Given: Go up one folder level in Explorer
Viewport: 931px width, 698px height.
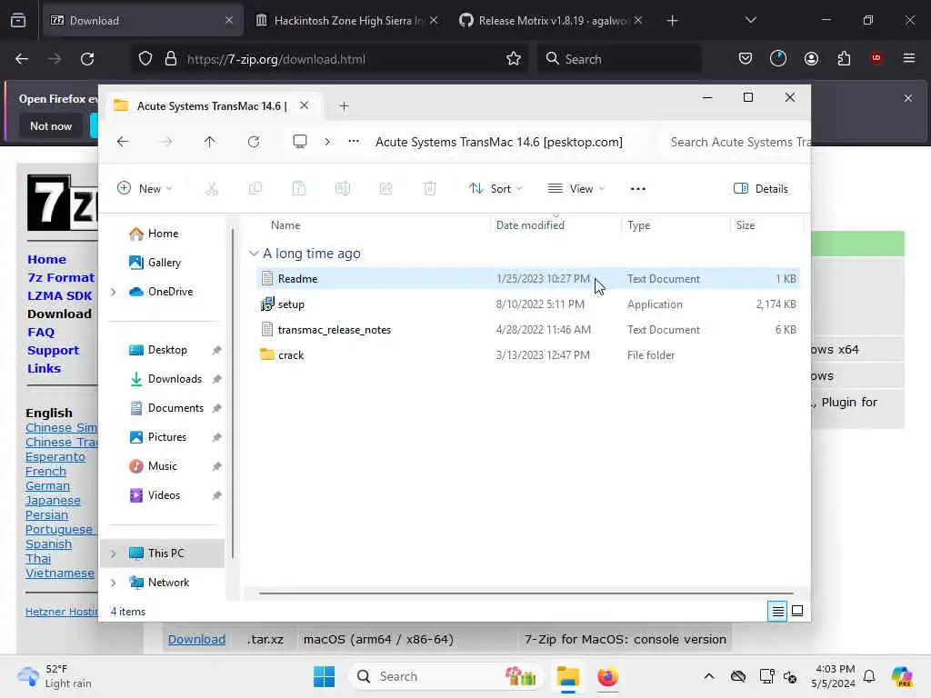Looking at the screenshot, I should click(x=210, y=142).
